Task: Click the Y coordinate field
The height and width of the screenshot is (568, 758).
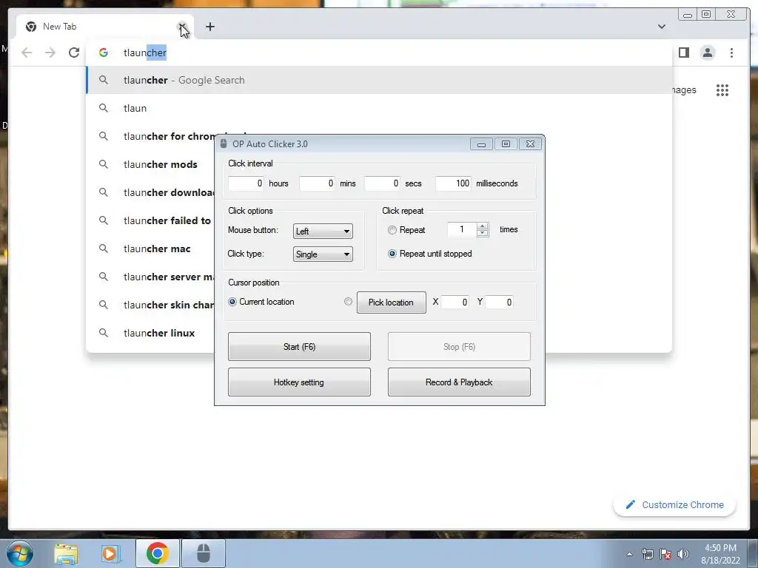Action: pyautogui.click(x=500, y=302)
